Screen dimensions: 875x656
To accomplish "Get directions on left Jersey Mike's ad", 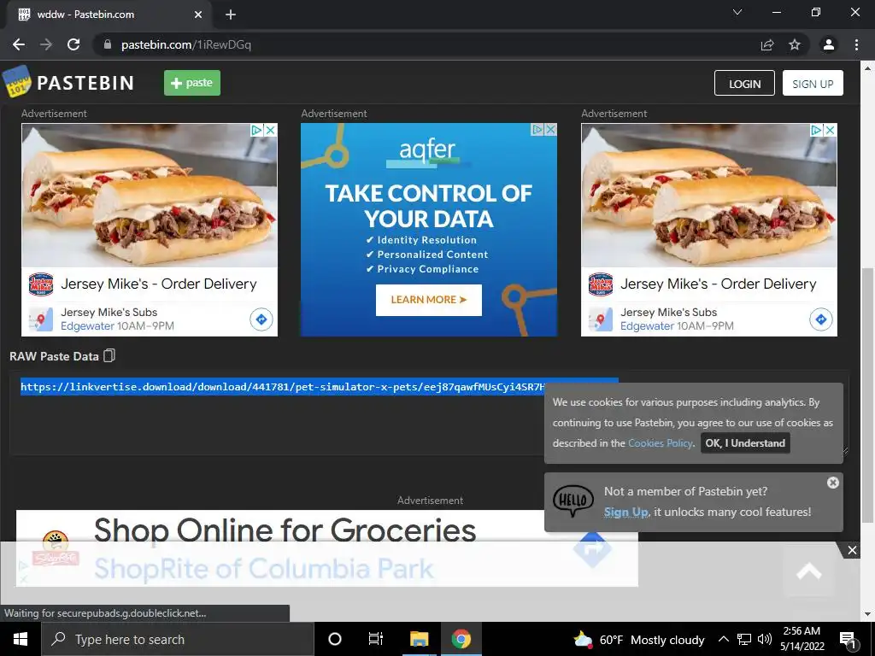I will (261, 319).
